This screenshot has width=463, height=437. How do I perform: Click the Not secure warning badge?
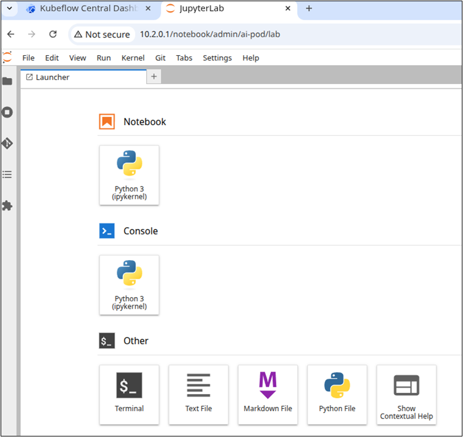pos(102,34)
